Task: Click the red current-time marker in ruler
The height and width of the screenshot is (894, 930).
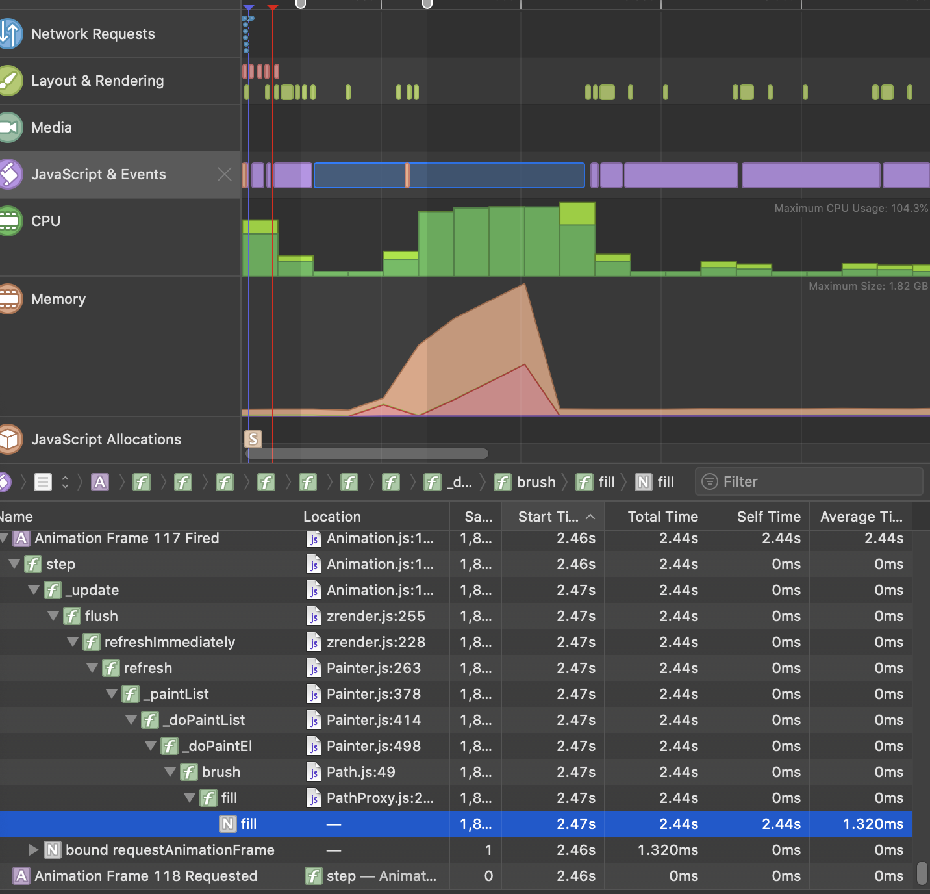Action: point(273,7)
